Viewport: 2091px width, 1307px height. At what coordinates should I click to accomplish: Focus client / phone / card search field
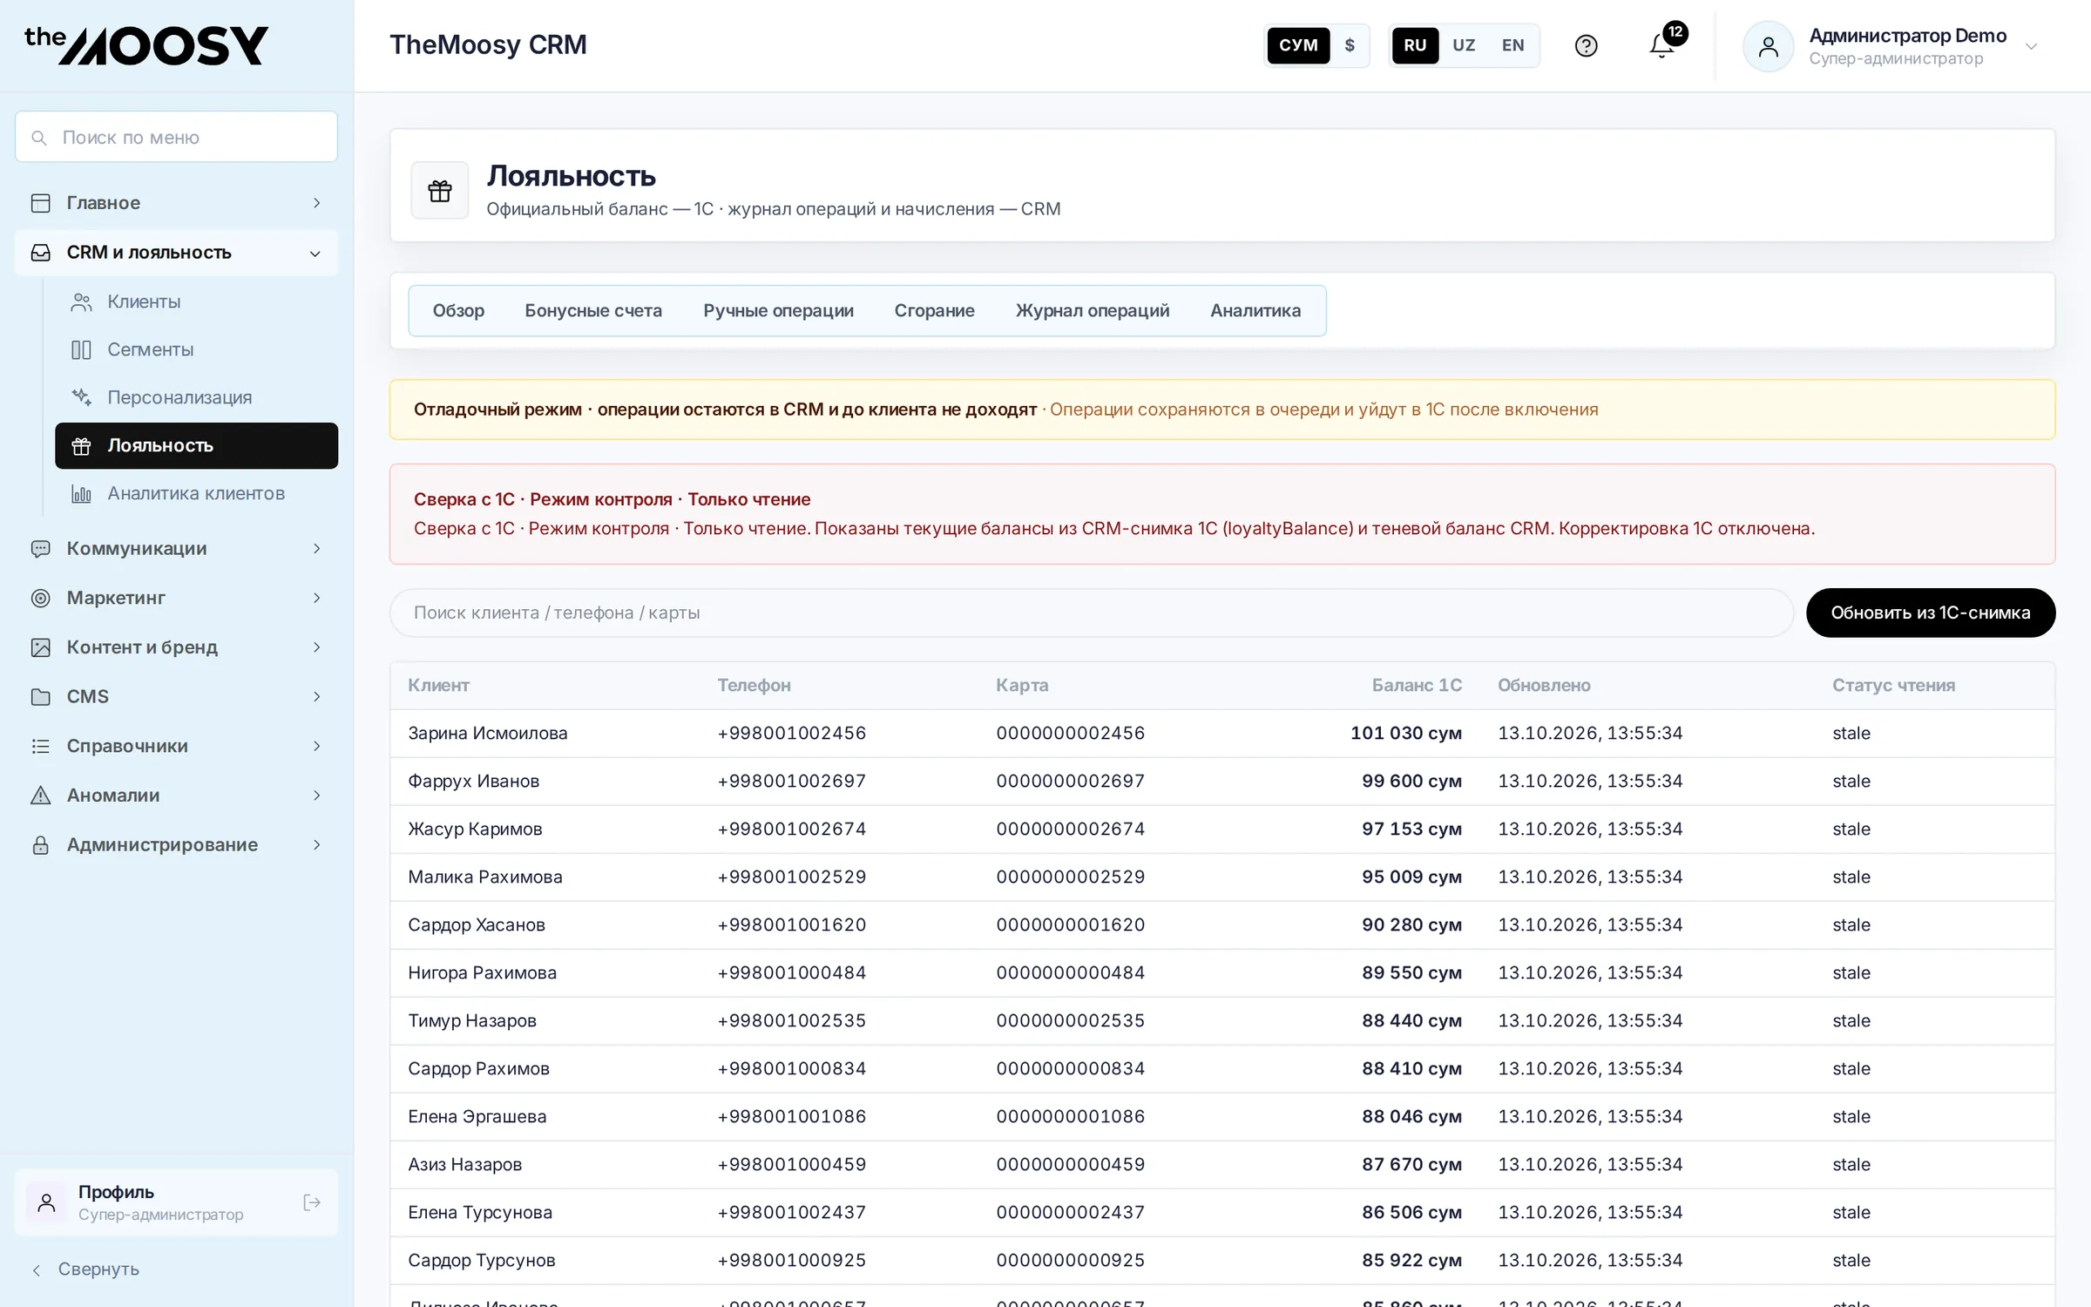click(1091, 613)
